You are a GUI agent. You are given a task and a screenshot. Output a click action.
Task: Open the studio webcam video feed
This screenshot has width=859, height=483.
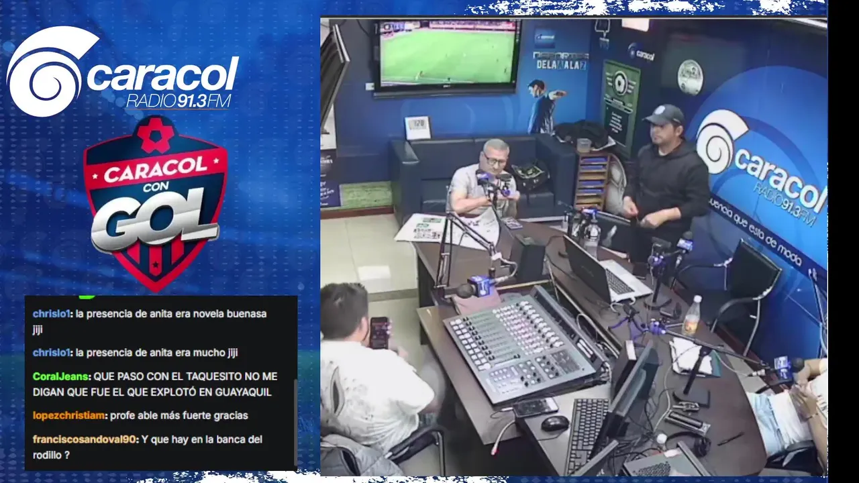coord(574,246)
